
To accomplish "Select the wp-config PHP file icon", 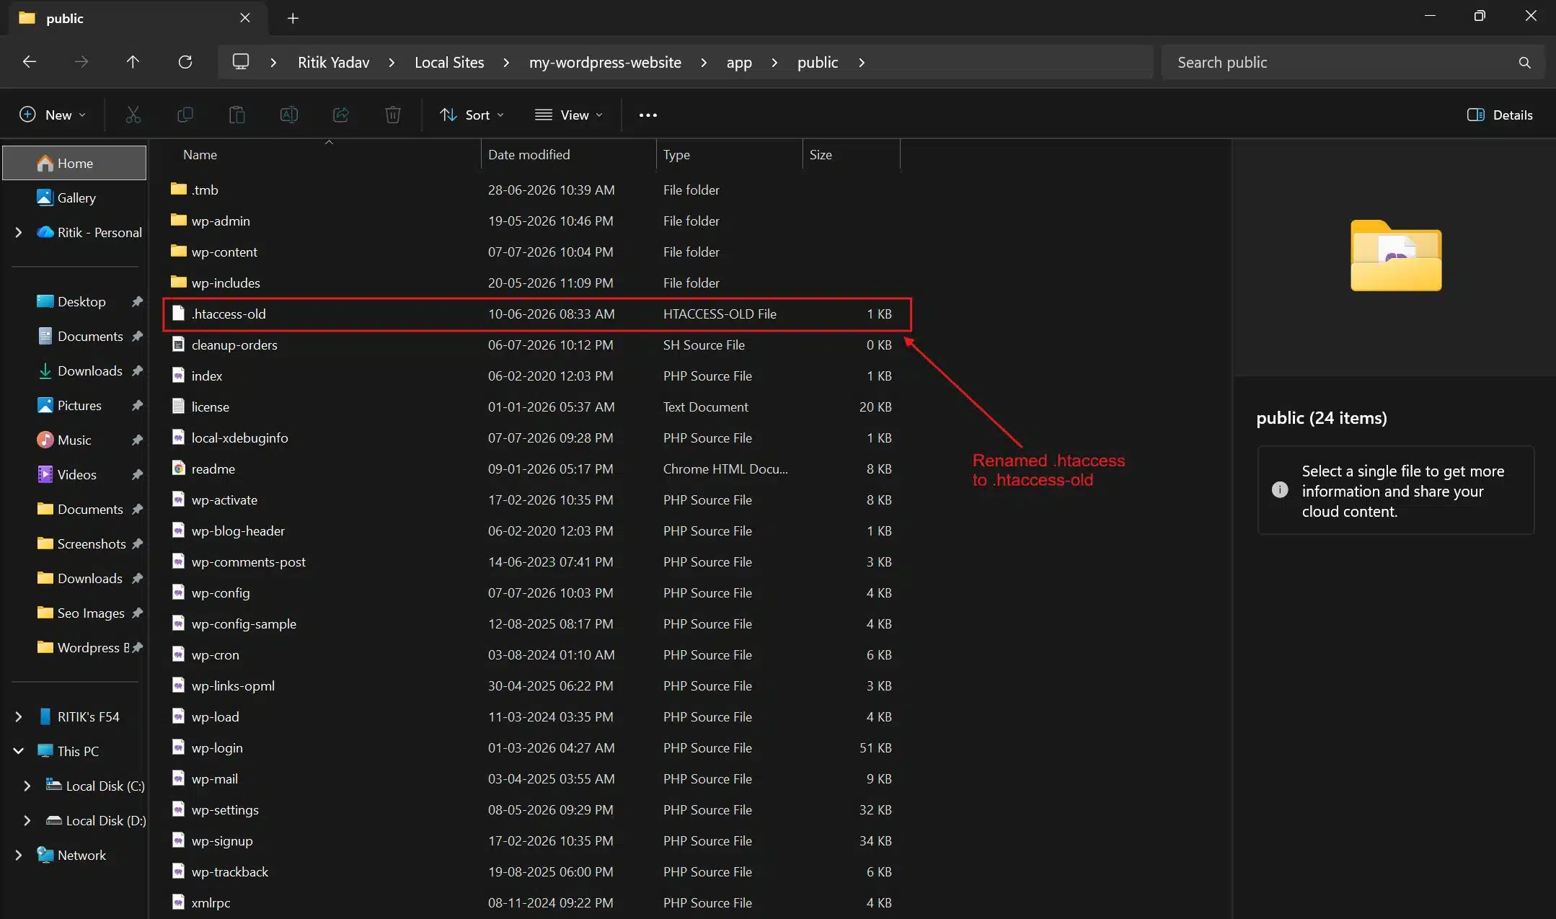I will 178,592.
